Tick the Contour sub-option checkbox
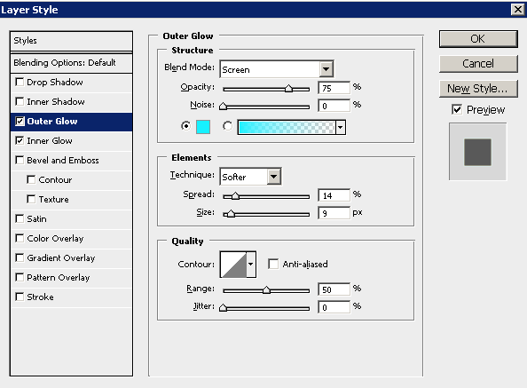The height and width of the screenshot is (388, 527). [x=31, y=179]
